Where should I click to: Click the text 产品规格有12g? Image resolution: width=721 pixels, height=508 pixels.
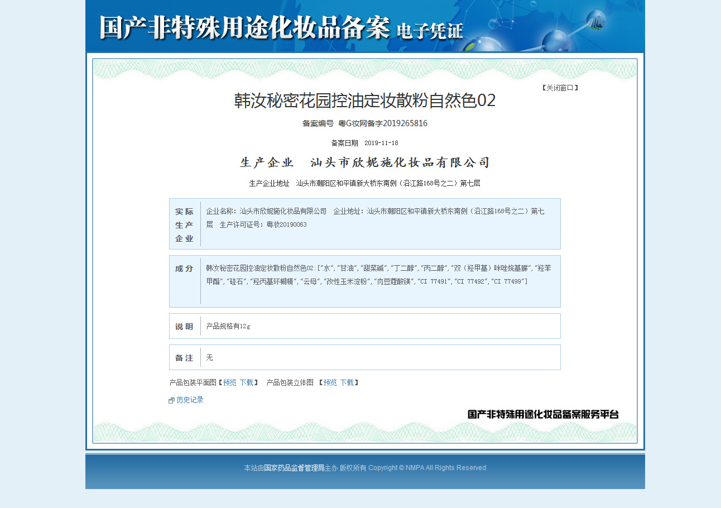tap(228, 327)
